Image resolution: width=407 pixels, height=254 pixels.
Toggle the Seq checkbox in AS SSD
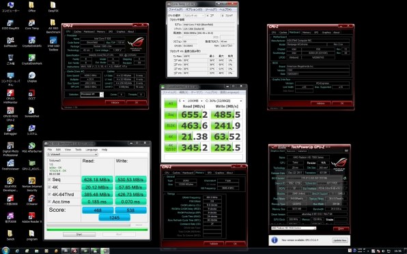(x=49, y=179)
